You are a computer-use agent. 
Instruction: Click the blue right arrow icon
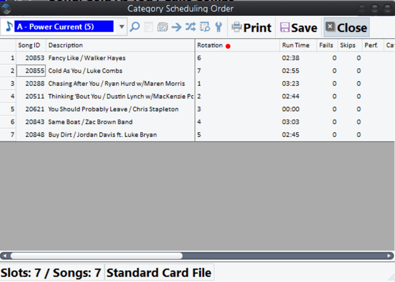pos(177,27)
